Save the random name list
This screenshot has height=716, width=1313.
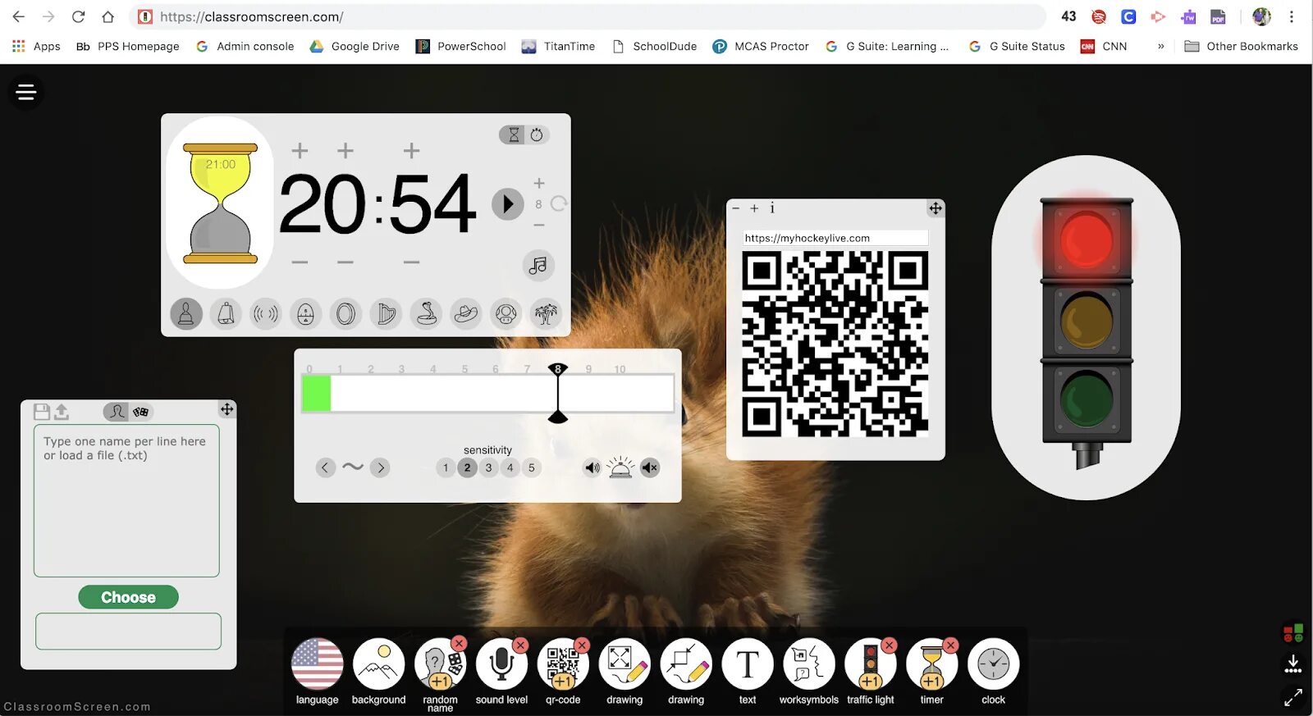point(42,411)
